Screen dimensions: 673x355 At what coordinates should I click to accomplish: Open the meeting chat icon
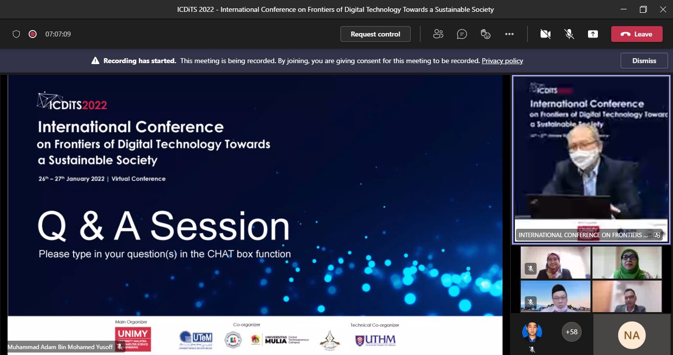[462, 34]
